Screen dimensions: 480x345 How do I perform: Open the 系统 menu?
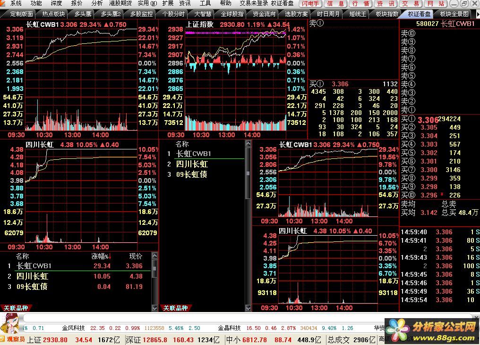point(16,3)
